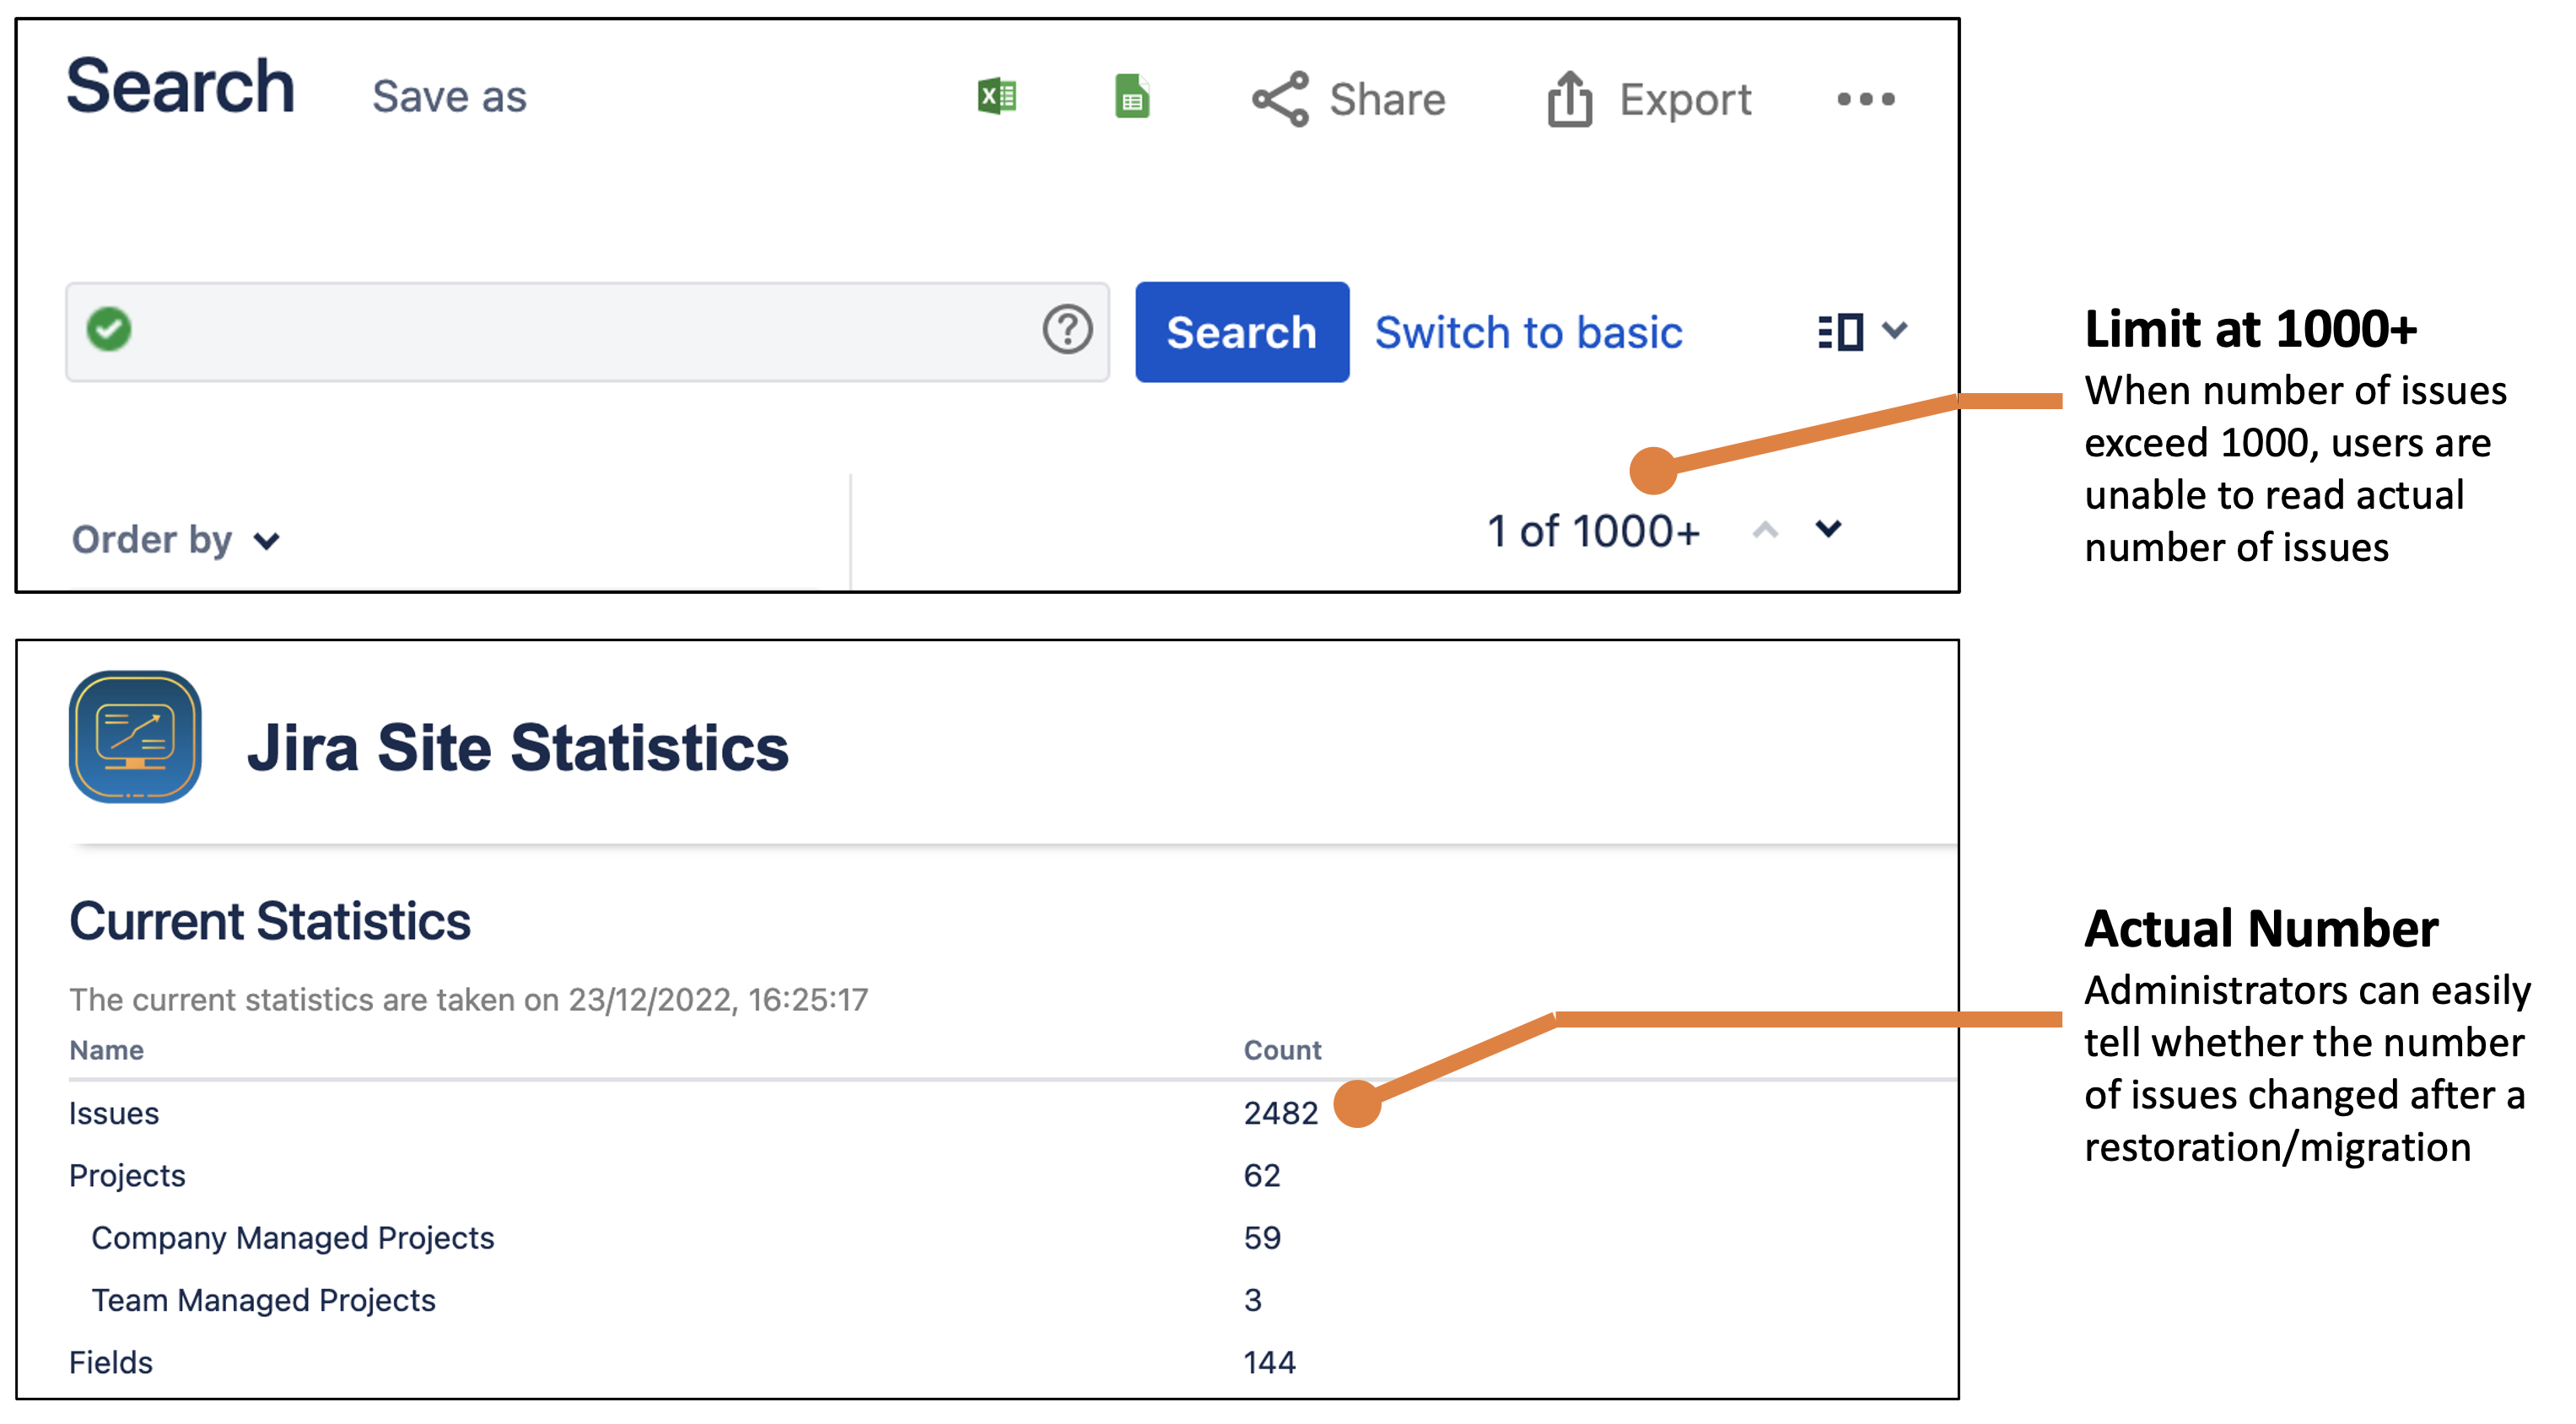
Task: Click the blue Search button
Action: click(x=1241, y=332)
